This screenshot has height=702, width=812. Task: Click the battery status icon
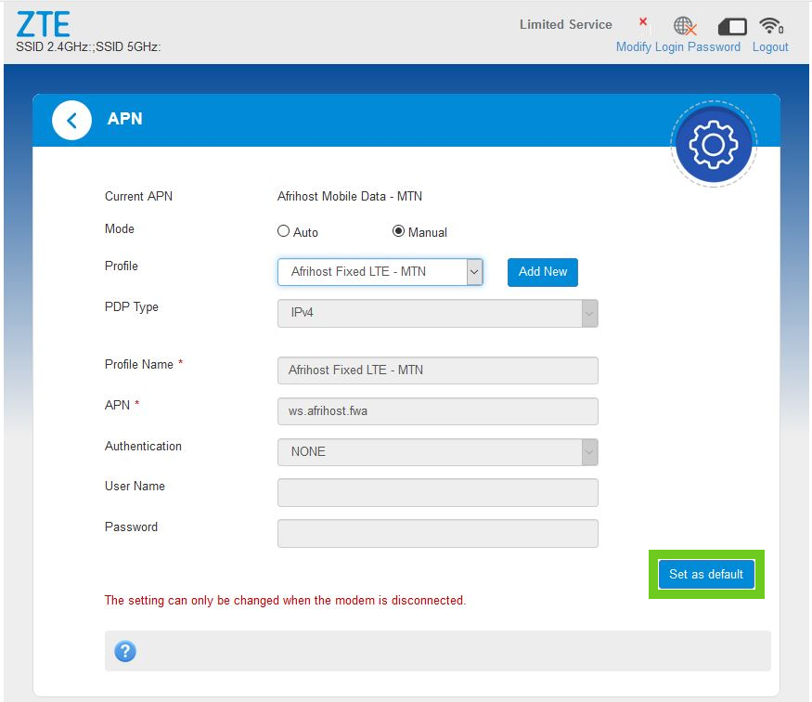click(x=732, y=26)
